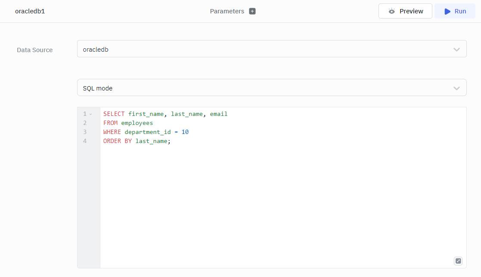Click the eye icon in Preview button

(391, 11)
